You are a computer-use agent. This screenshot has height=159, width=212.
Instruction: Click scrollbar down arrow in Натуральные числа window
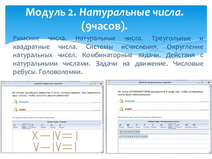(210, 152)
